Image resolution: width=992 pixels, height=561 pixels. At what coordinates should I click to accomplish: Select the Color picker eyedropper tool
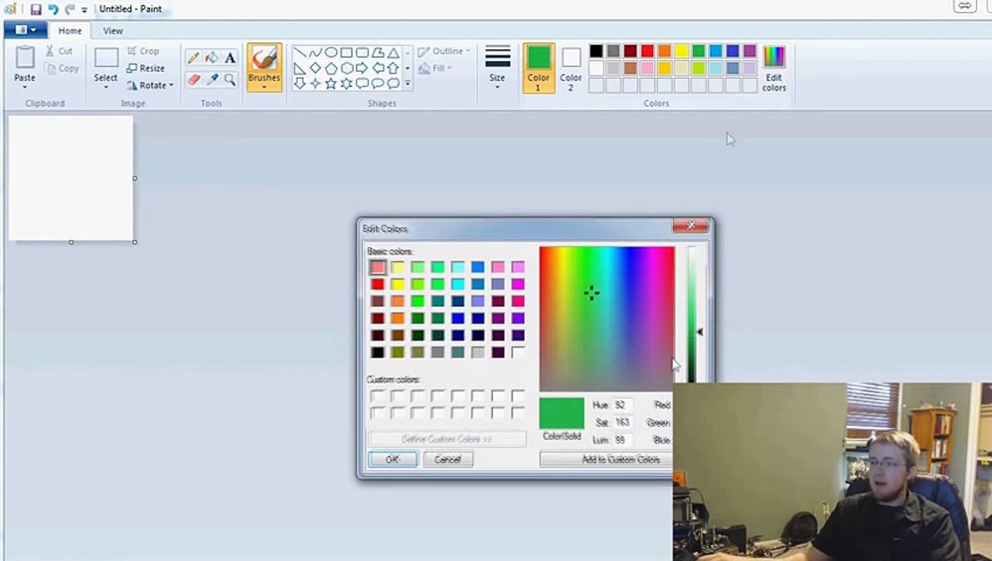coord(211,79)
